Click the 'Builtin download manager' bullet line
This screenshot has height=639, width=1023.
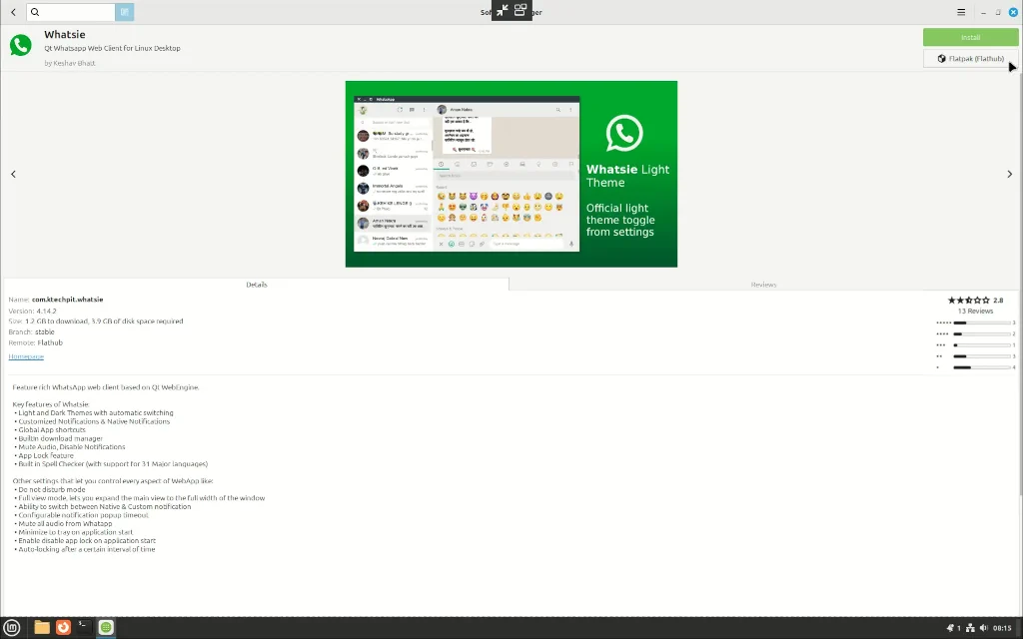(58, 438)
